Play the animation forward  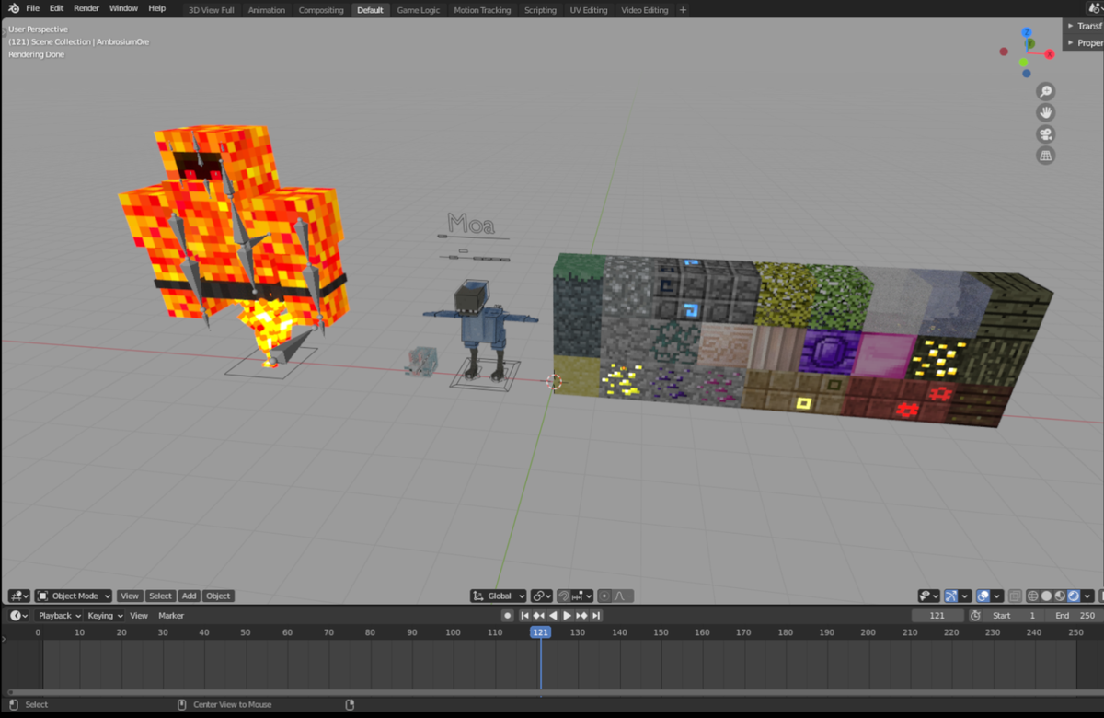click(x=568, y=615)
